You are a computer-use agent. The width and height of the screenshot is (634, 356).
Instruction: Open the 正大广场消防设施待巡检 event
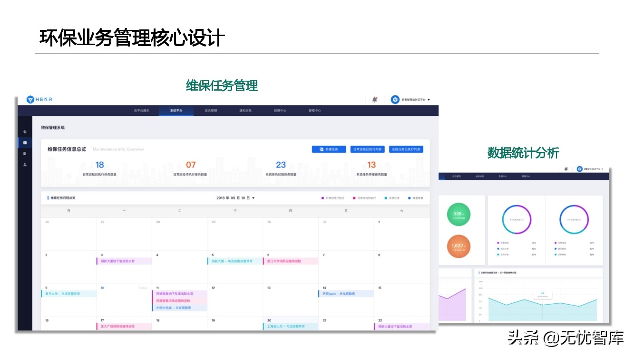click(124, 327)
